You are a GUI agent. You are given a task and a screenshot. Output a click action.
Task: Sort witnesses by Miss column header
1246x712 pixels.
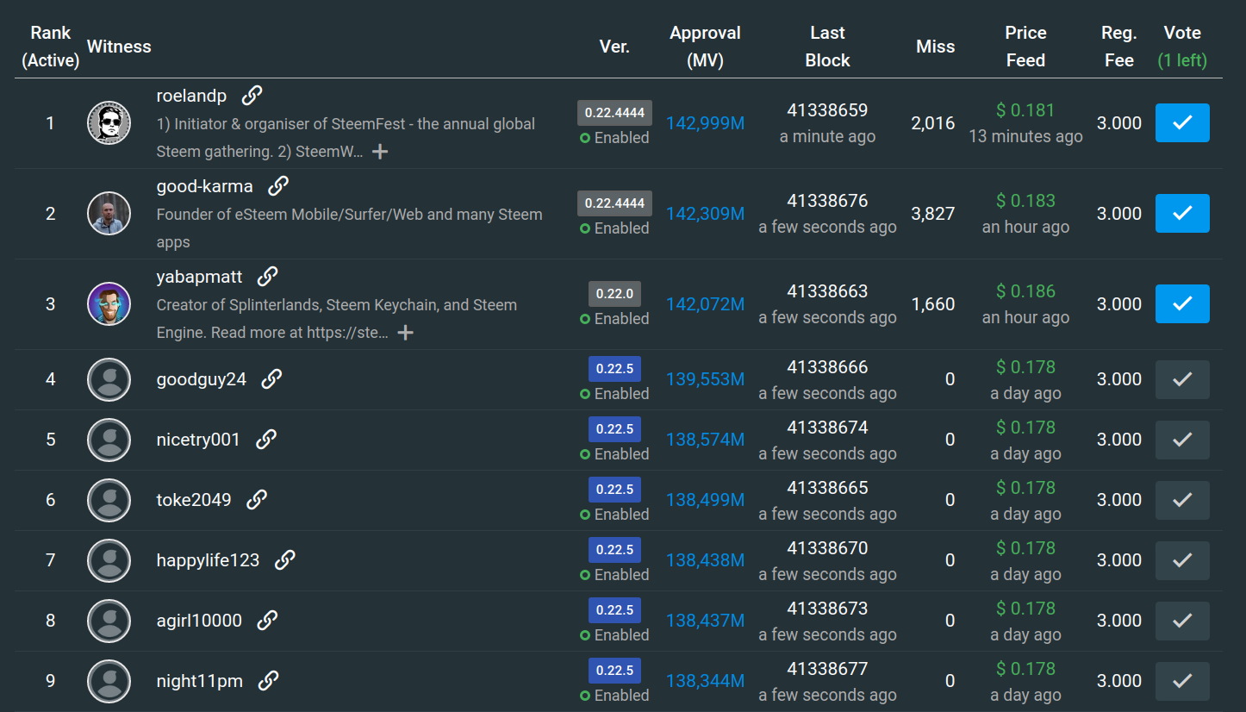tap(935, 47)
